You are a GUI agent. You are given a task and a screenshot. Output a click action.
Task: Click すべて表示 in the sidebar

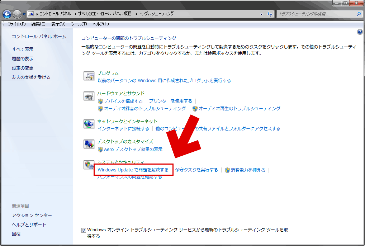coord(23,49)
